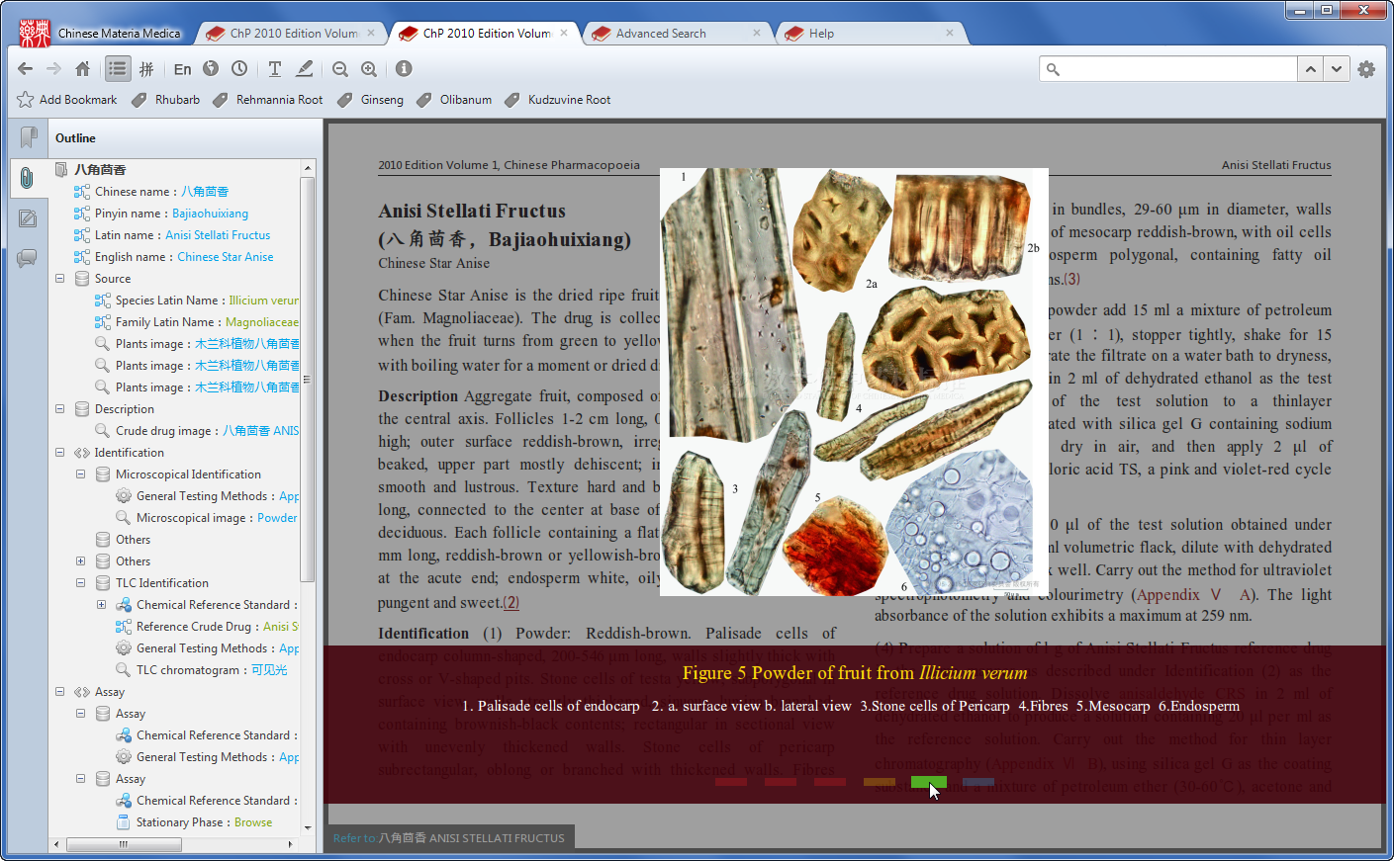
Task: Select the blue-gray slide indicator
Action: tap(978, 782)
